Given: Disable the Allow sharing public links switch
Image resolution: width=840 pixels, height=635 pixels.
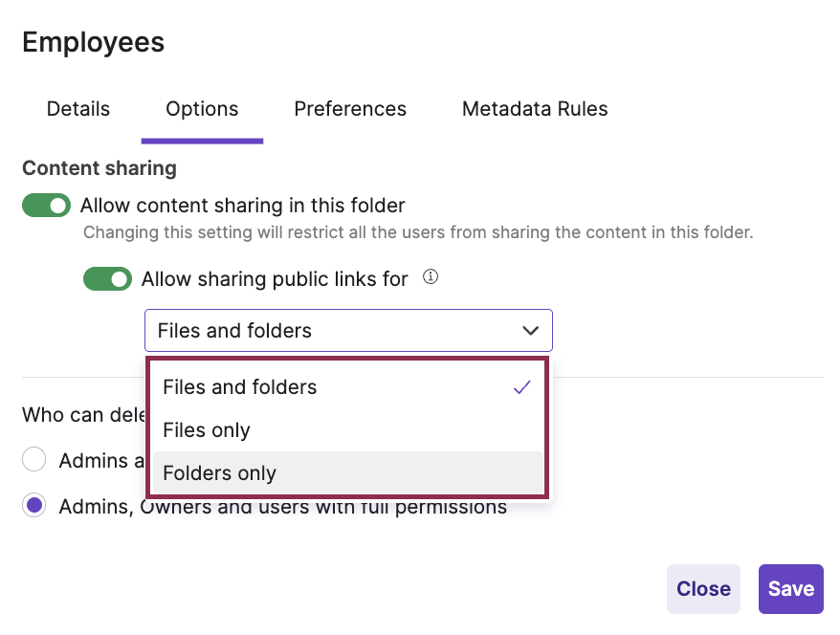Looking at the screenshot, I should pos(107,278).
